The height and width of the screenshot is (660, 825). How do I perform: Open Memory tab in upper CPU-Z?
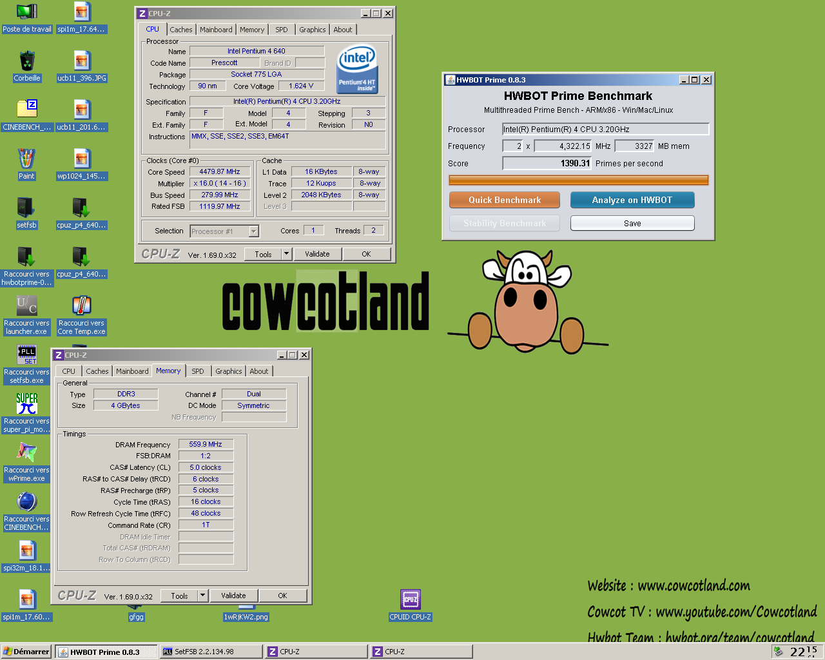click(x=252, y=30)
